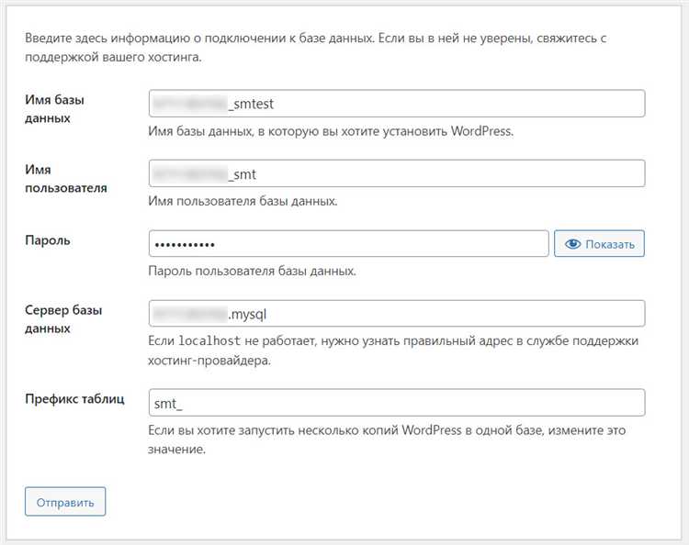
Task: Click the database name field containing _smtest
Action: click(x=397, y=104)
